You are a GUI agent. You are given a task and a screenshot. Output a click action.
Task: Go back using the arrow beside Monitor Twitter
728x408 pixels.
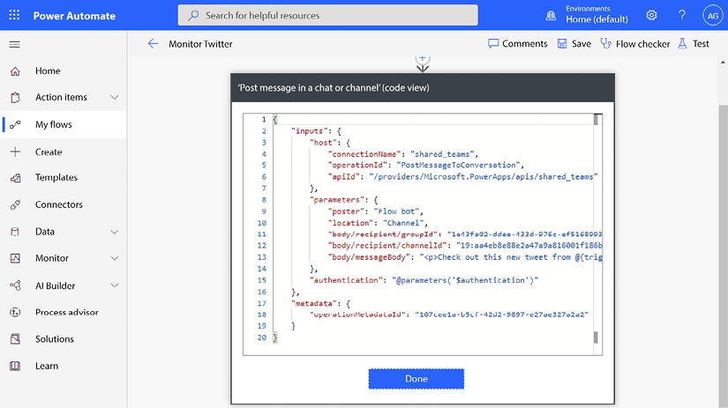tap(153, 43)
